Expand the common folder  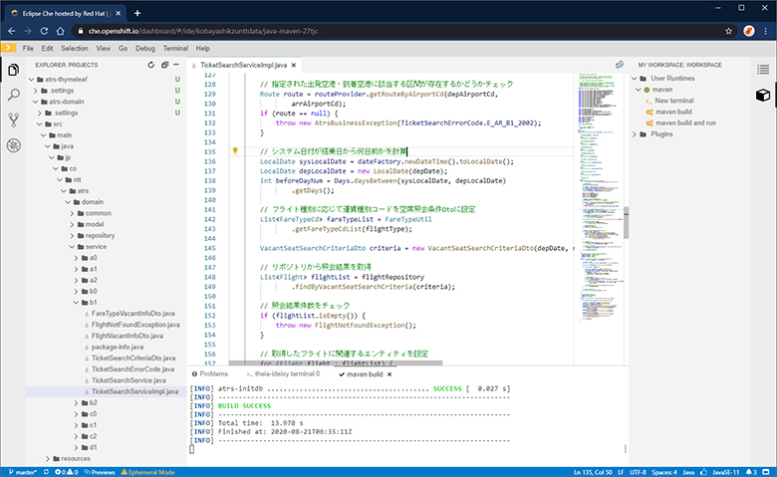[73, 213]
